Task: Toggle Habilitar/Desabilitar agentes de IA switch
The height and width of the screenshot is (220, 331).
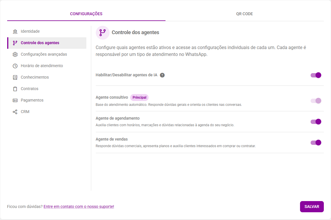Action: [x=316, y=75]
